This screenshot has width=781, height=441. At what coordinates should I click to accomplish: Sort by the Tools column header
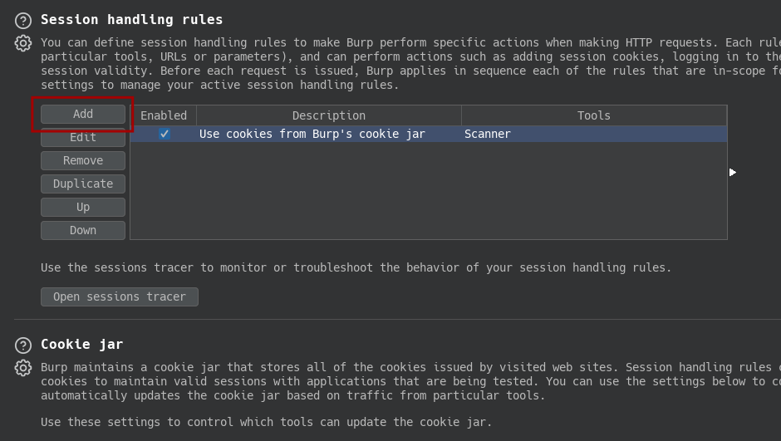(x=594, y=115)
